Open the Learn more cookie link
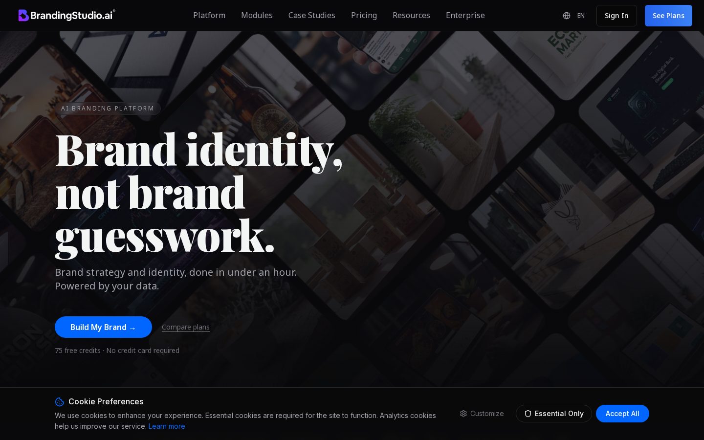The width and height of the screenshot is (704, 440). point(167,426)
